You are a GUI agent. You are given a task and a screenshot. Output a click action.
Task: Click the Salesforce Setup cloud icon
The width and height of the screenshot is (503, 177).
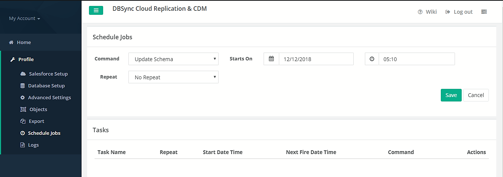tap(23, 74)
